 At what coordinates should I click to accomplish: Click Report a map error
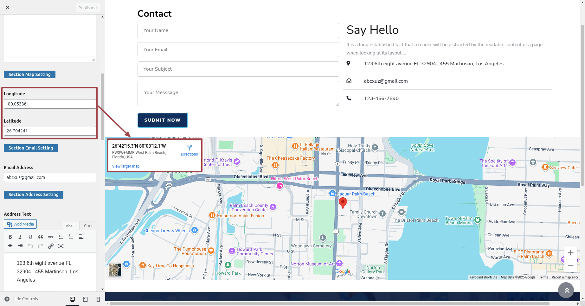coord(565,277)
